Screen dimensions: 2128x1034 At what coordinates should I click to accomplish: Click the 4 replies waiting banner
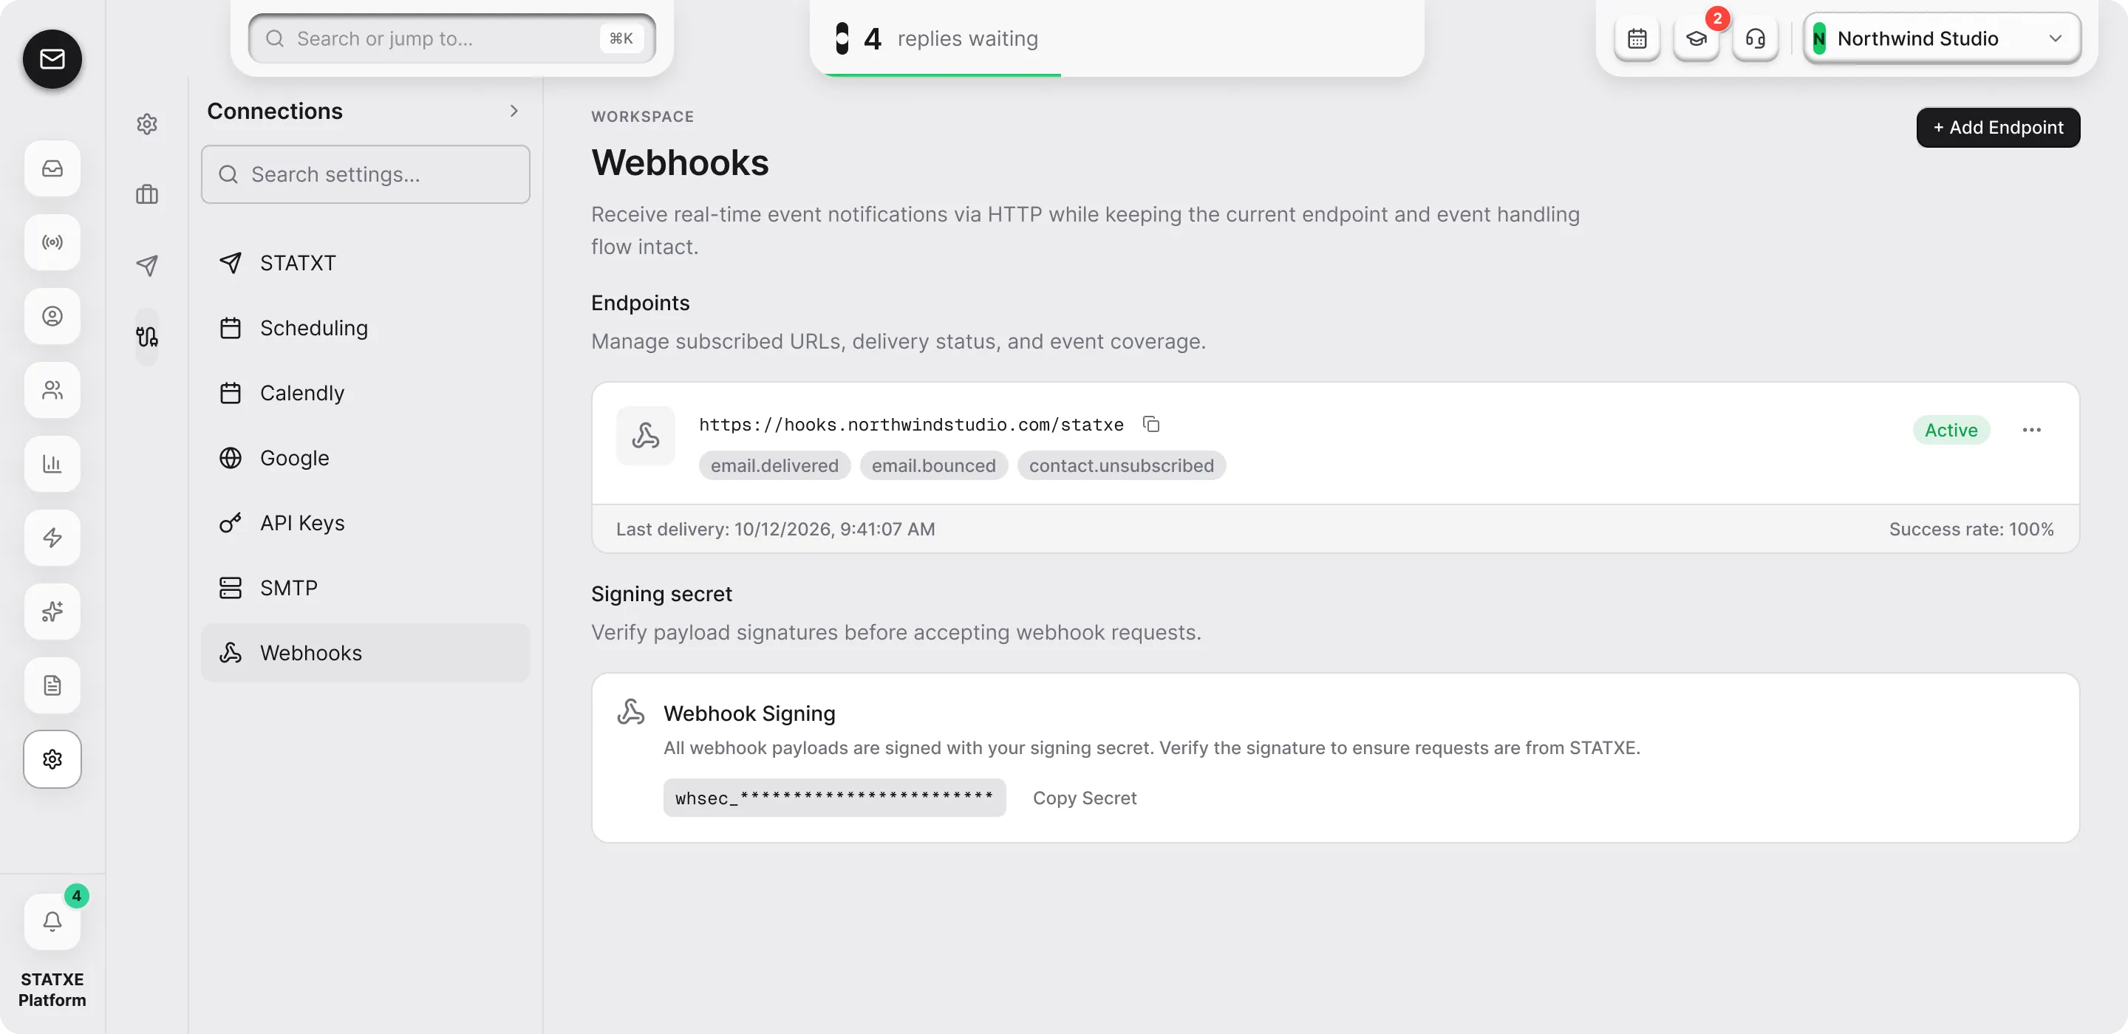pyautogui.click(x=1117, y=39)
